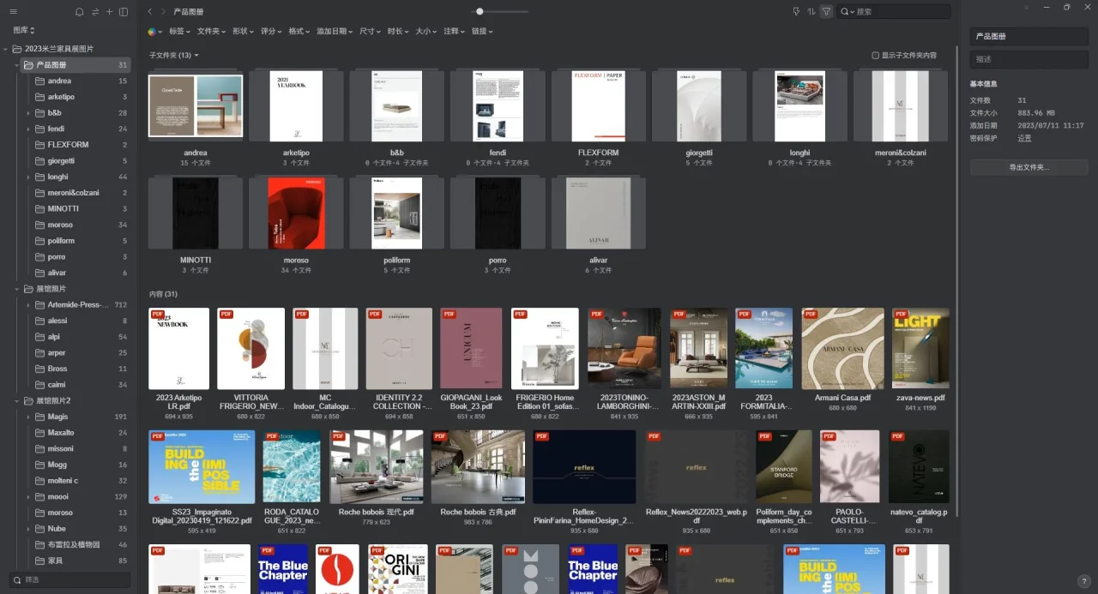Screen dimensions: 1098x594
Task: Select the MINOTTI folder icon in sidebar
Action: click(x=40, y=209)
